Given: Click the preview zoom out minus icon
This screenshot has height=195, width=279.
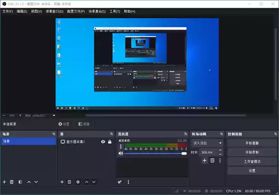Looking at the screenshot, I should 4,116.
